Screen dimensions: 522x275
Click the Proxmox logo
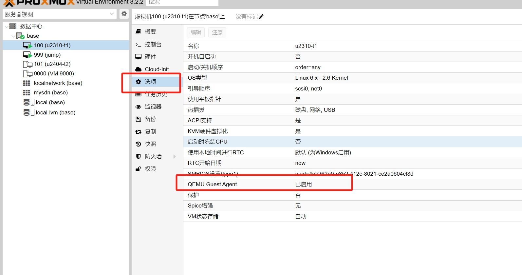(39, 3)
